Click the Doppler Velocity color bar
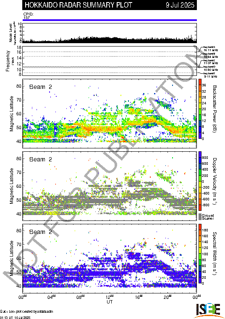 tap(200, 181)
